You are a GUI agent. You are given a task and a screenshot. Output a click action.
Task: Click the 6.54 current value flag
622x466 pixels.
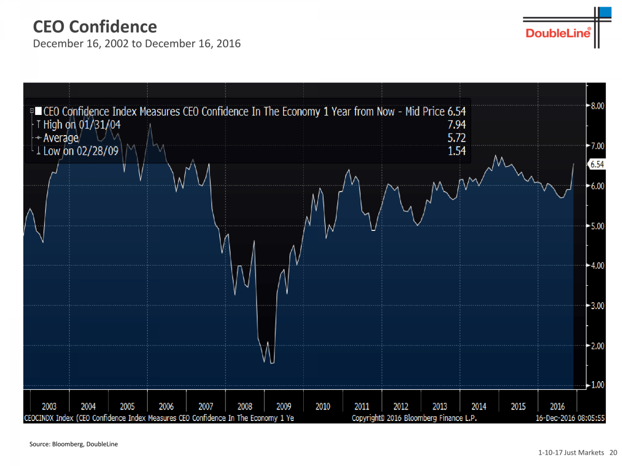(598, 164)
